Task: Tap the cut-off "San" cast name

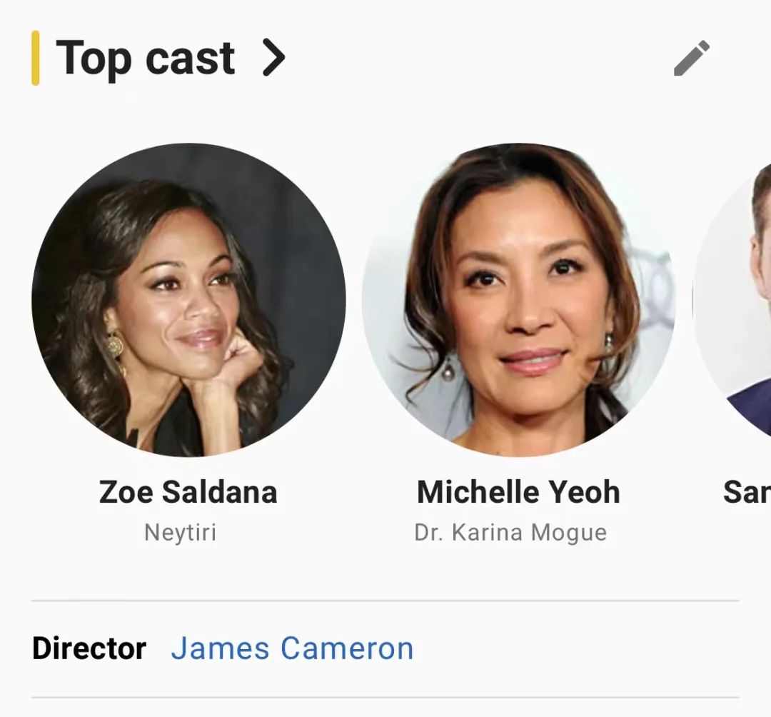Action: pos(747,492)
